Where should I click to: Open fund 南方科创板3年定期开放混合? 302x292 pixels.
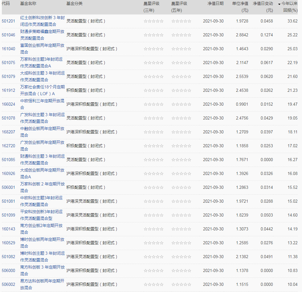click(x=43, y=271)
